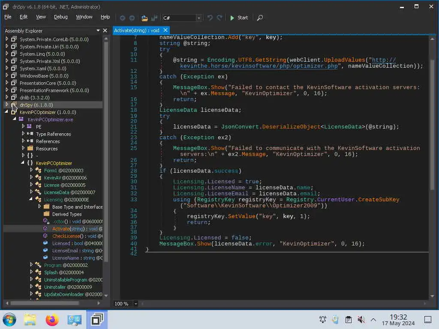Screen dimensions: 439x329
Task: Click the Uninstaller class icon
Action: click(38, 287)
